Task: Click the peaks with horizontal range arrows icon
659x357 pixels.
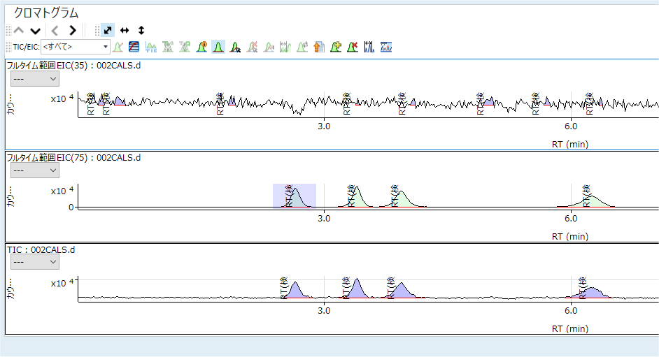Action: (x=285, y=47)
